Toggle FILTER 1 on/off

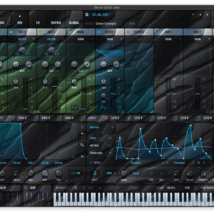[x=99, y=32]
